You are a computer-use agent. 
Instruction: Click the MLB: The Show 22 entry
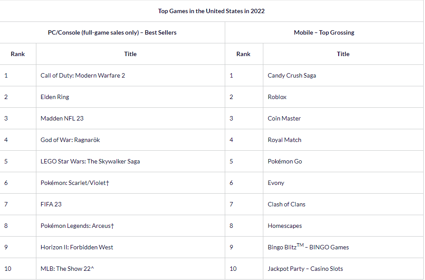coord(67,269)
